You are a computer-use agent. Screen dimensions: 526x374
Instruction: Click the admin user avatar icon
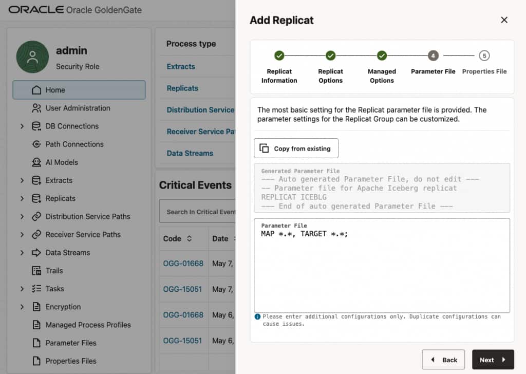(x=32, y=57)
